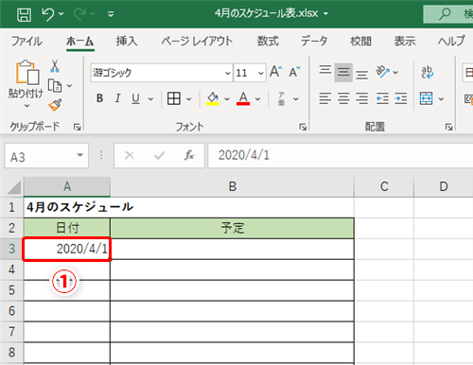Apply the red Font Color

[243, 98]
